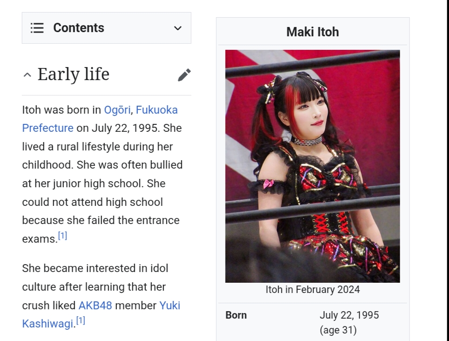Viewport: 449px width, 341px height.
Task: Open the Ogōri link
Action: (117, 110)
